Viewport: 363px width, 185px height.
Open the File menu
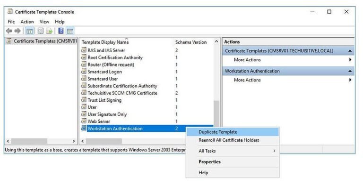[11, 22]
